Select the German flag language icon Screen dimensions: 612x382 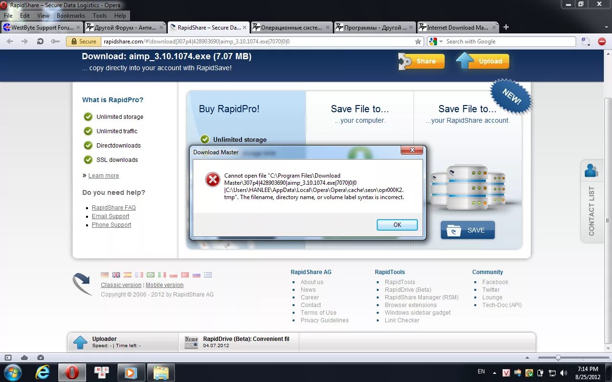click(105, 275)
